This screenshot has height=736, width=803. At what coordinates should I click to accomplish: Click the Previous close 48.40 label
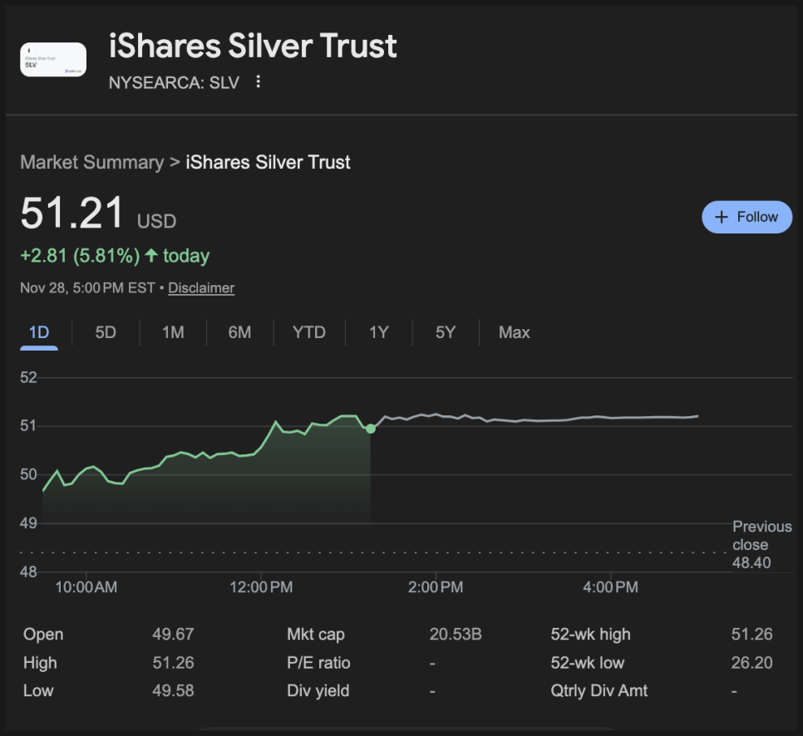[x=761, y=545]
